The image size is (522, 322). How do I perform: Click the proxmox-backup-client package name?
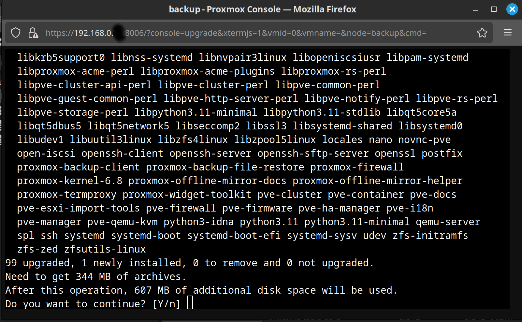[79, 167]
